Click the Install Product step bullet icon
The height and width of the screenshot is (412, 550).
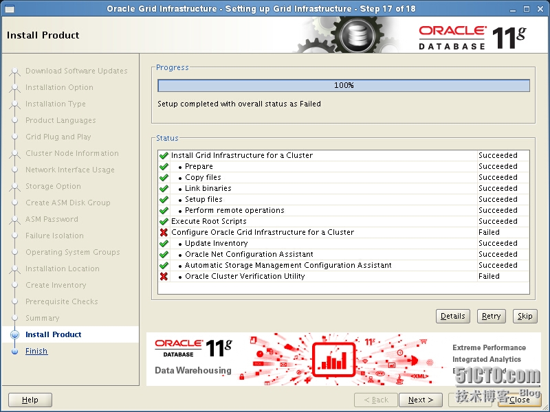(x=14, y=334)
